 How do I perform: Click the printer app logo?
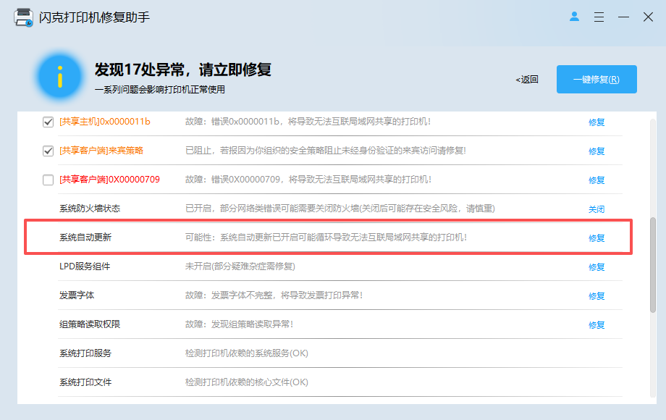tap(23, 17)
